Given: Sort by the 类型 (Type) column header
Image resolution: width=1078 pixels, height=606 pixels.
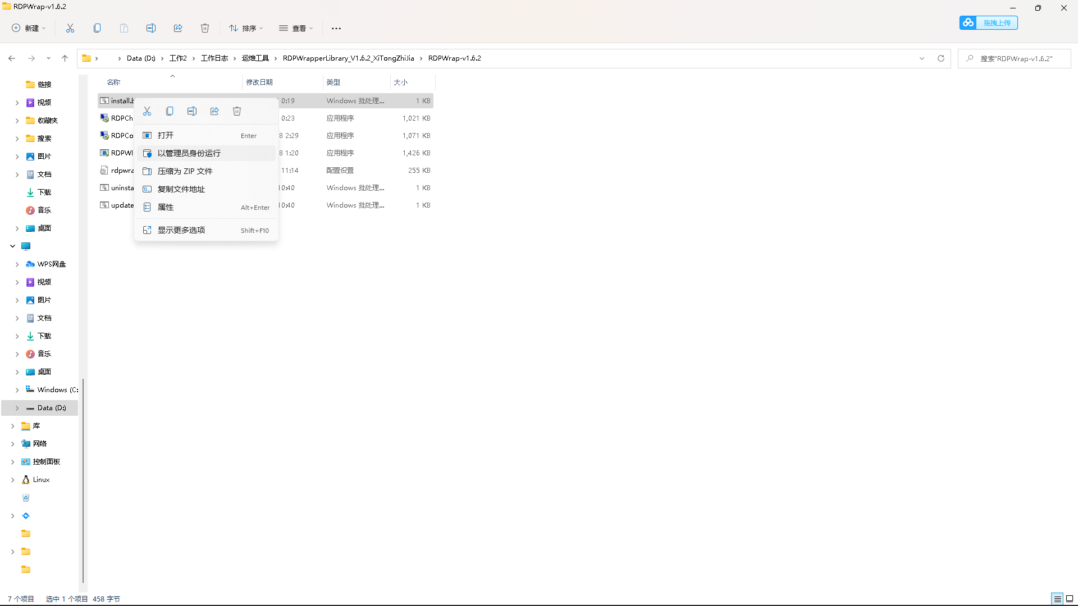Looking at the screenshot, I should coord(357,82).
